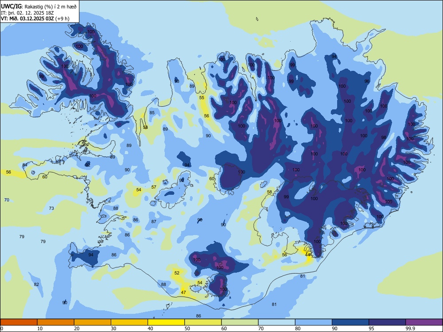
Task: Pick the bright yellow 40–50 legend swatch
Action: click(166, 322)
